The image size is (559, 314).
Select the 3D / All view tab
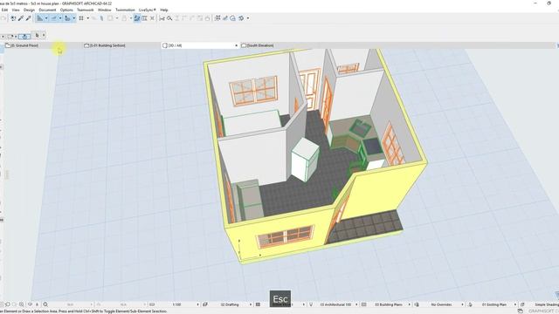click(200, 45)
